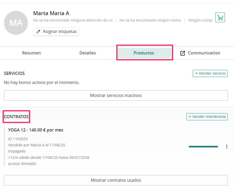Click the MA avatar circle
The width and height of the screenshot is (234, 191).
[x=16, y=23]
